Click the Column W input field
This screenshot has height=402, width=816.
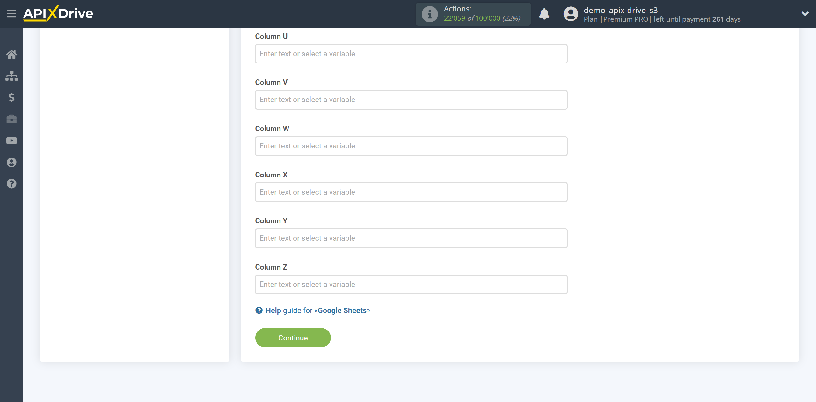(411, 145)
